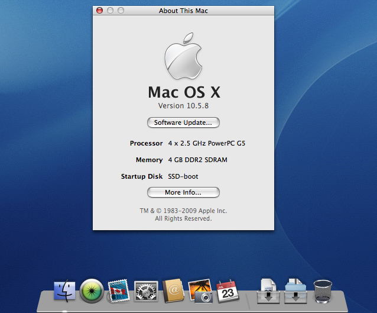Open iCal calendar showing Jul 23
The image size is (377, 313).
[x=227, y=291]
